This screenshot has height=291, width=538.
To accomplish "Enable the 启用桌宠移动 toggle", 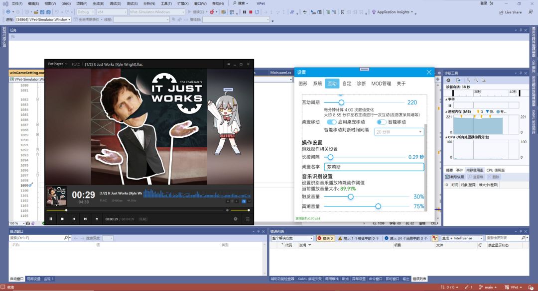I will (x=331, y=122).
